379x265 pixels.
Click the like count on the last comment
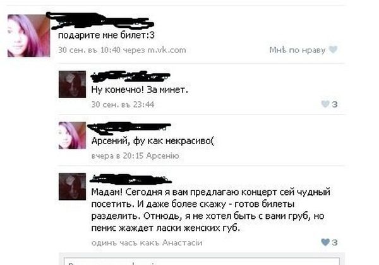tap(335, 242)
